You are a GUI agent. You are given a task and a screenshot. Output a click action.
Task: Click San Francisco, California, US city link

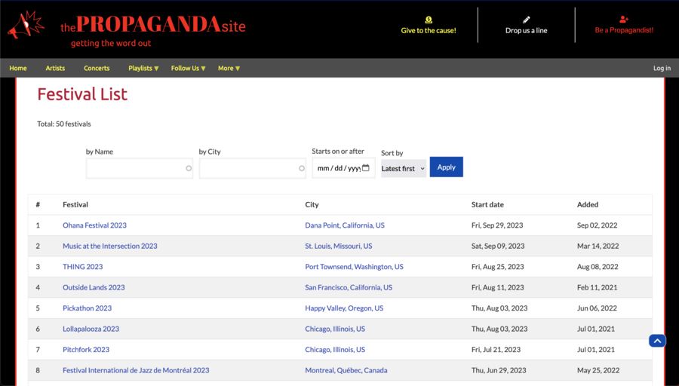pos(349,287)
